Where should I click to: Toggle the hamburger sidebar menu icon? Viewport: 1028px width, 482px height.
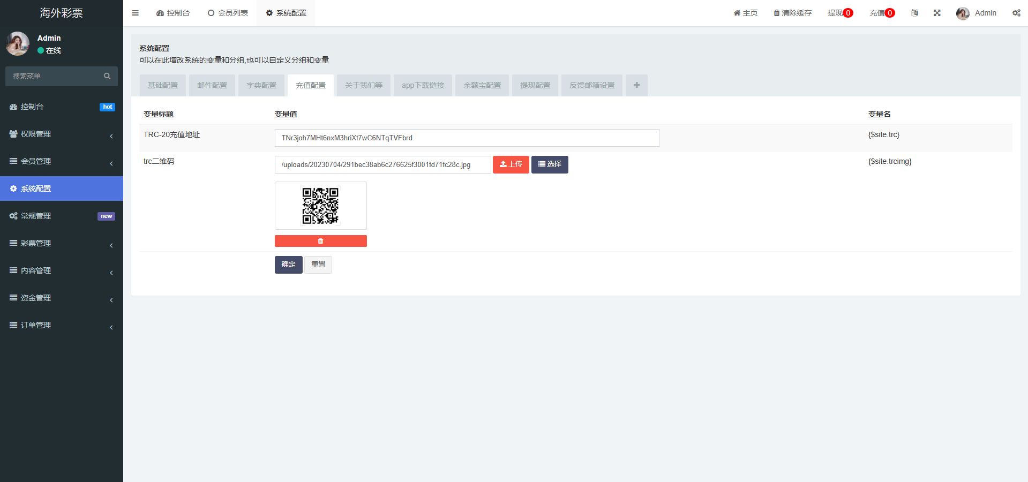pos(136,13)
